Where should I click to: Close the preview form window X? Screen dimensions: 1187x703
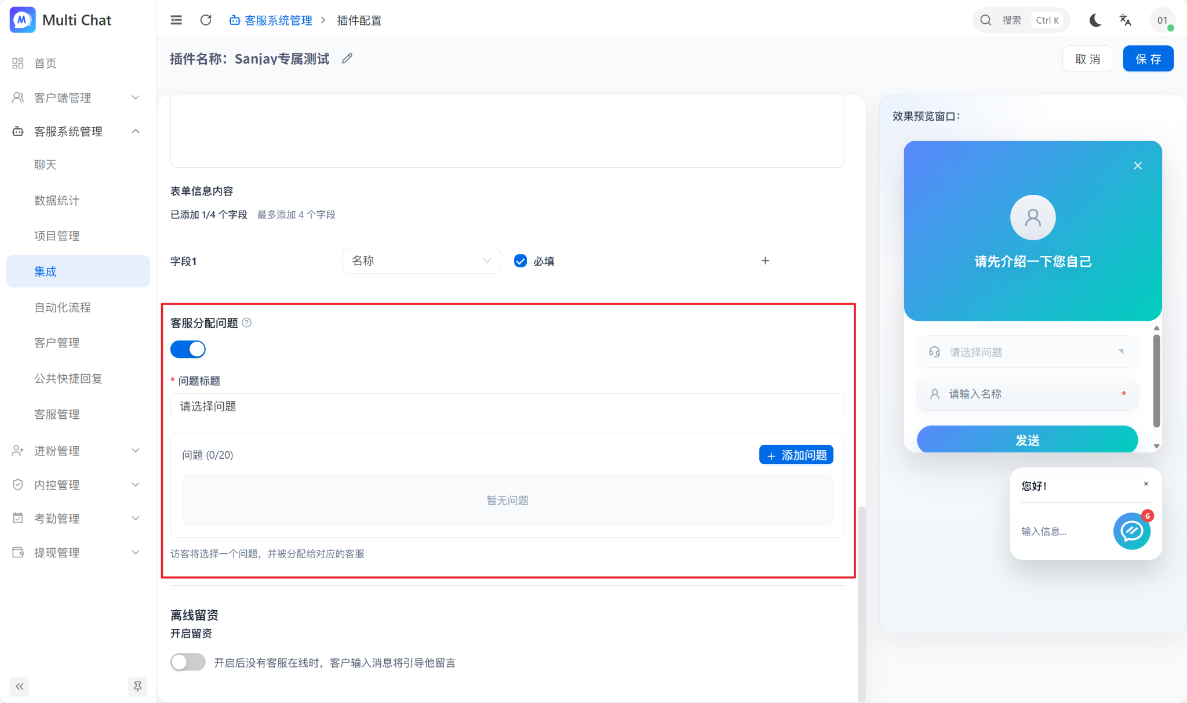point(1138,166)
